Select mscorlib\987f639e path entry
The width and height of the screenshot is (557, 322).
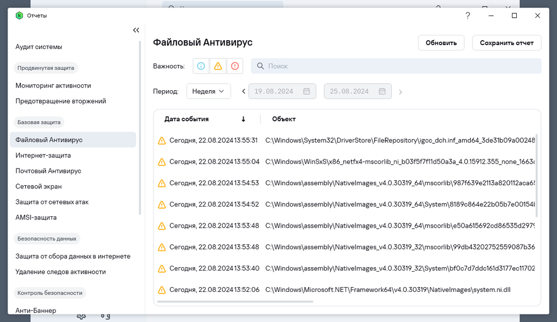400,183
